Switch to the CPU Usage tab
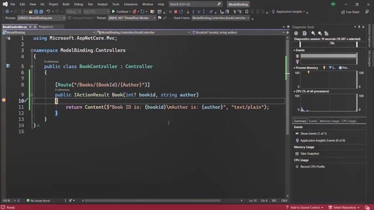 (349, 121)
